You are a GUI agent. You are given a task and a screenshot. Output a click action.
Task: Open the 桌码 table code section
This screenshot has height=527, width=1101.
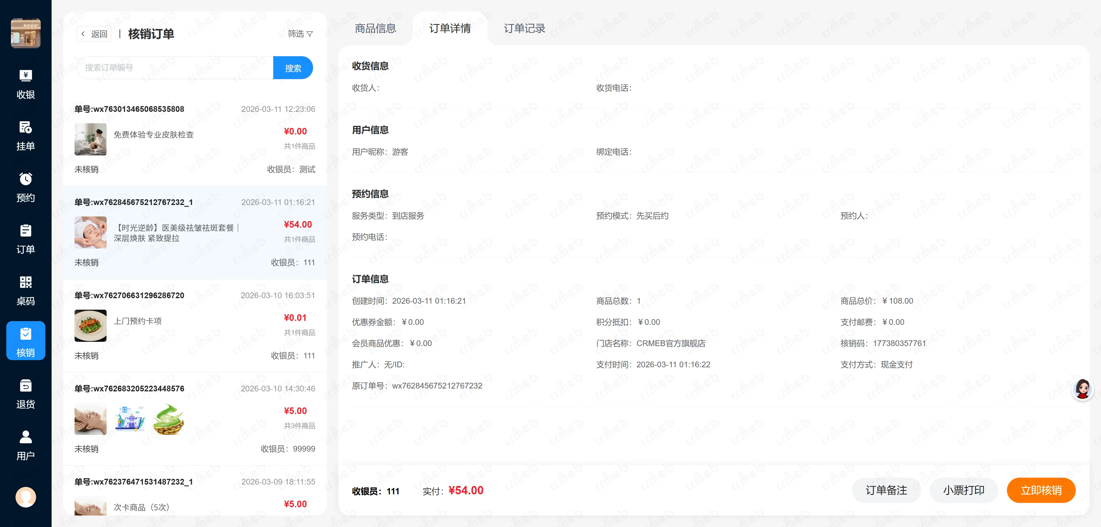pyautogui.click(x=26, y=291)
